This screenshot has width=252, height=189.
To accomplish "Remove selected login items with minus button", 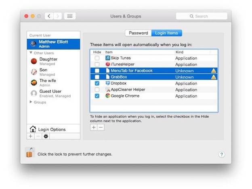I will [x=101, y=127].
